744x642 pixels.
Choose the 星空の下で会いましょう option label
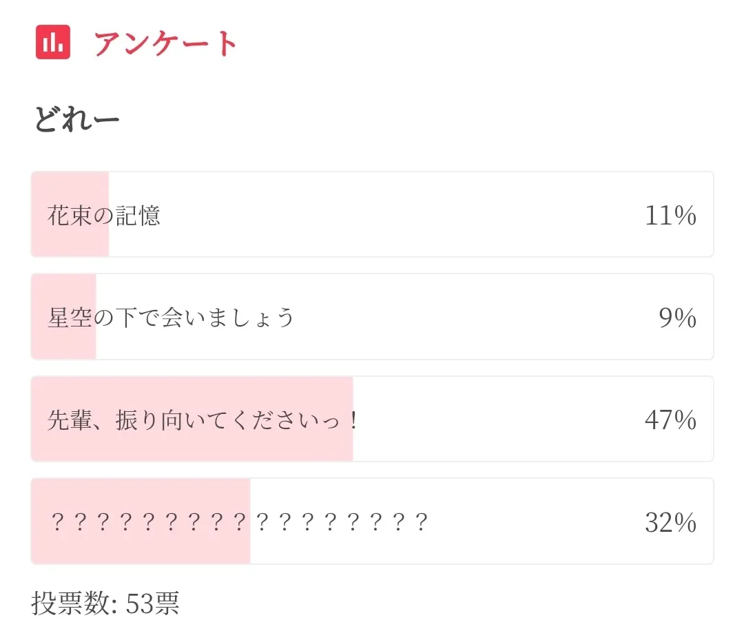(x=171, y=318)
